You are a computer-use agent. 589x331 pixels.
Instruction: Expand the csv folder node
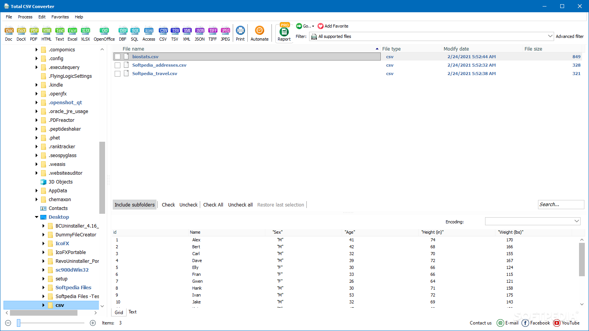click(43, 305)
